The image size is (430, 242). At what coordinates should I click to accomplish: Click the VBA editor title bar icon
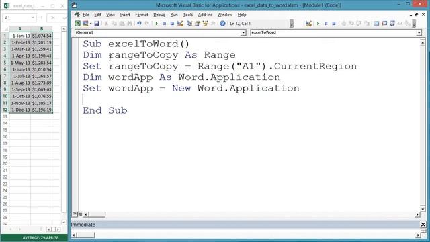pos(75,5)
